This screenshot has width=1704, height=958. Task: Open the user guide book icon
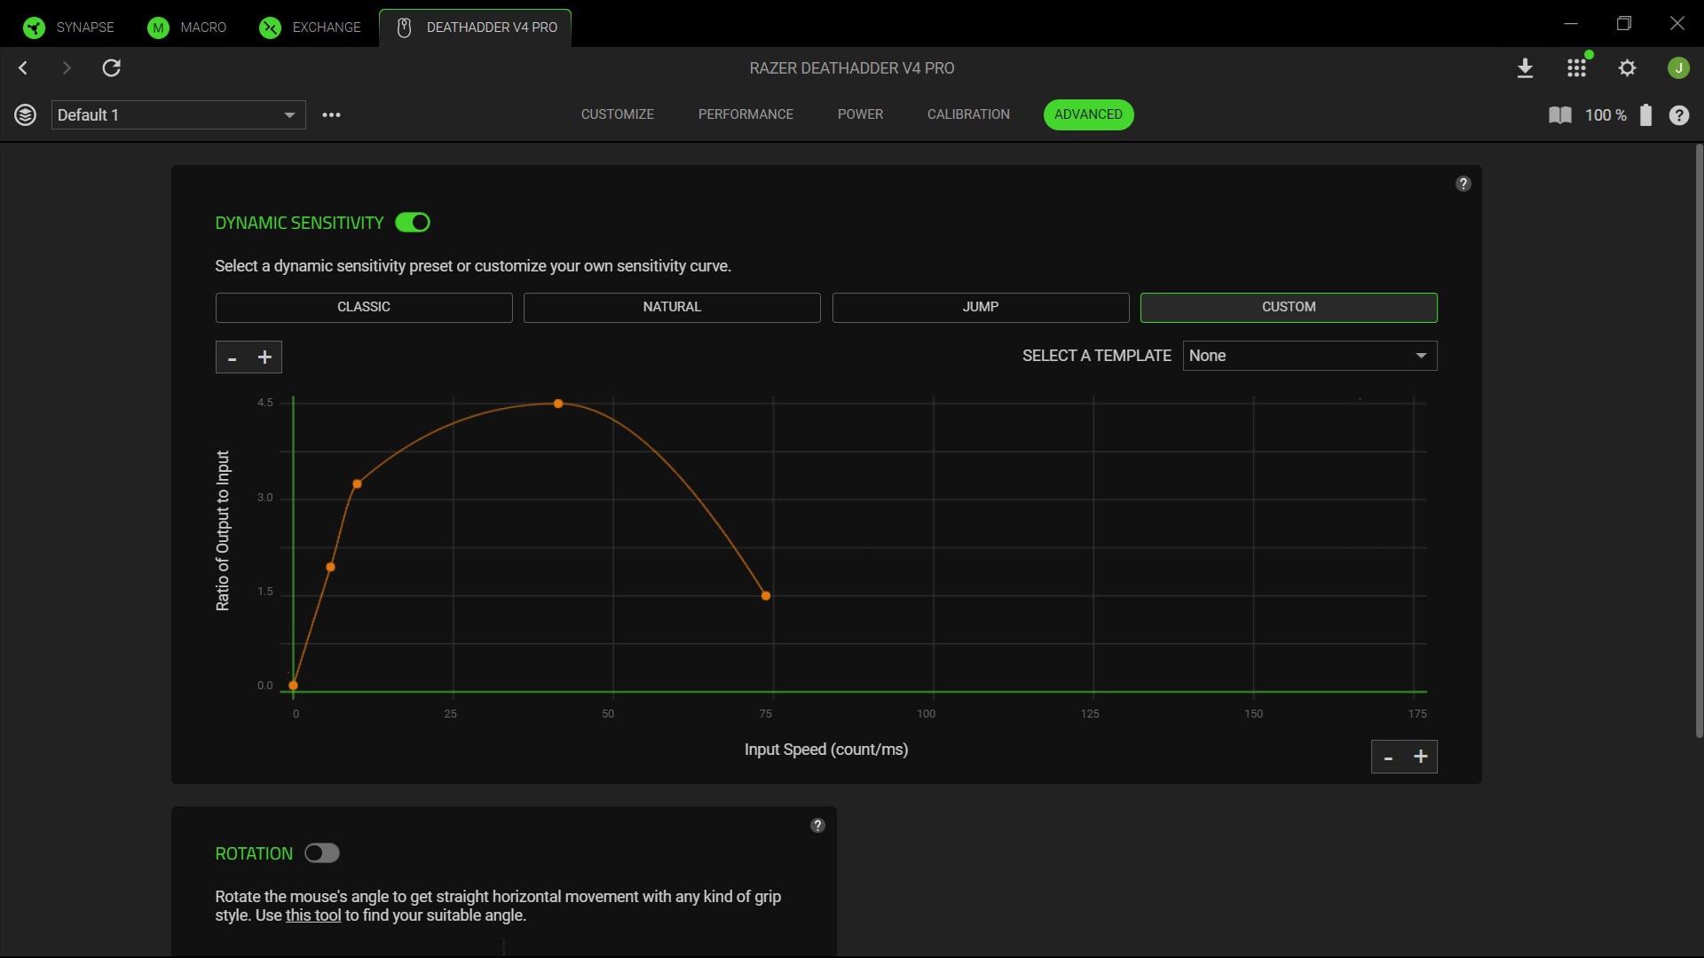coord(1560,115)
